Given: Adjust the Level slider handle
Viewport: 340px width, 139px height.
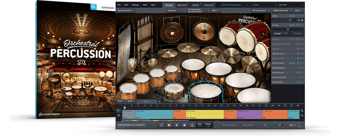Looking at the screenshot, I should tap(290, 20).
